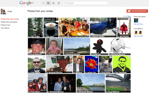Viewport: 149px width, 93px height.
Task: Click the Upload New Photos button
Action: click(137, 11)
